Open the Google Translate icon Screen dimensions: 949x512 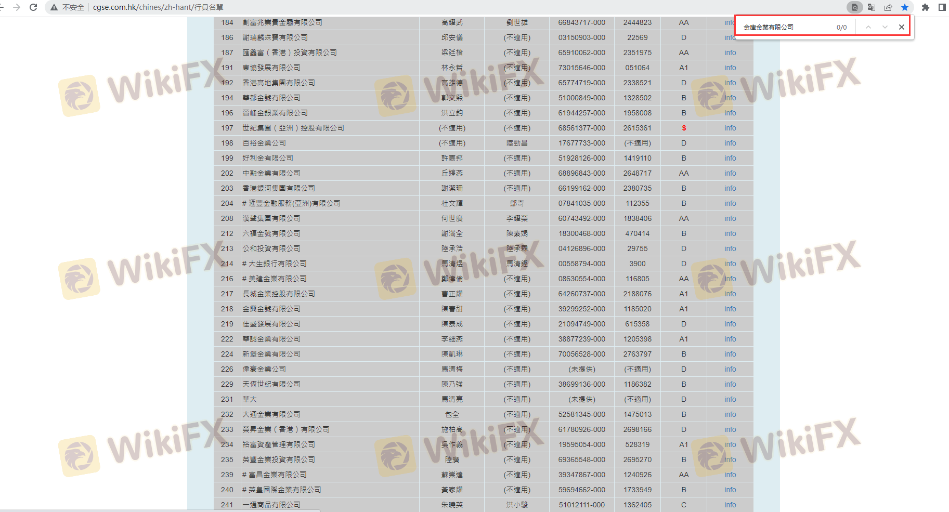[872, 7]
